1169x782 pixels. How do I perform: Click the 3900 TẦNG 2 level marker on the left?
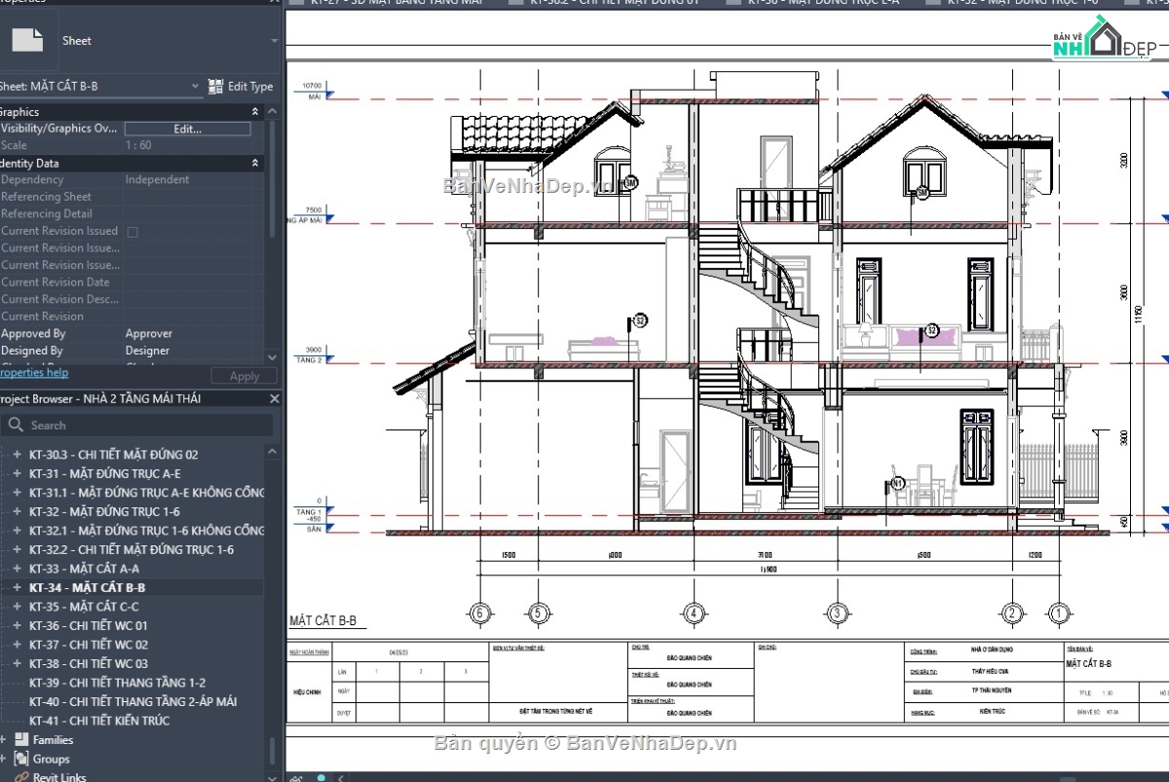pos(316,355)
